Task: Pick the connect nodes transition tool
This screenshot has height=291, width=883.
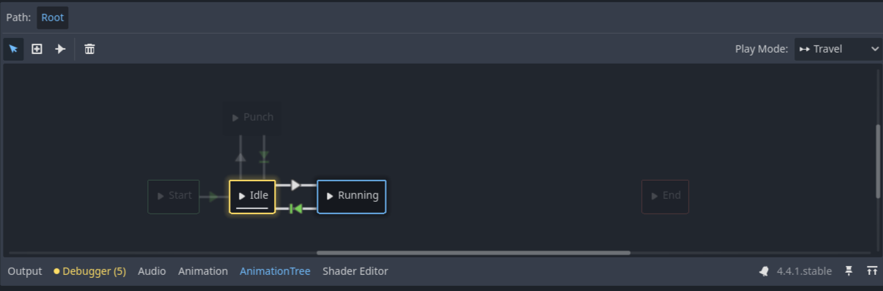Action: tap(60, 49)
